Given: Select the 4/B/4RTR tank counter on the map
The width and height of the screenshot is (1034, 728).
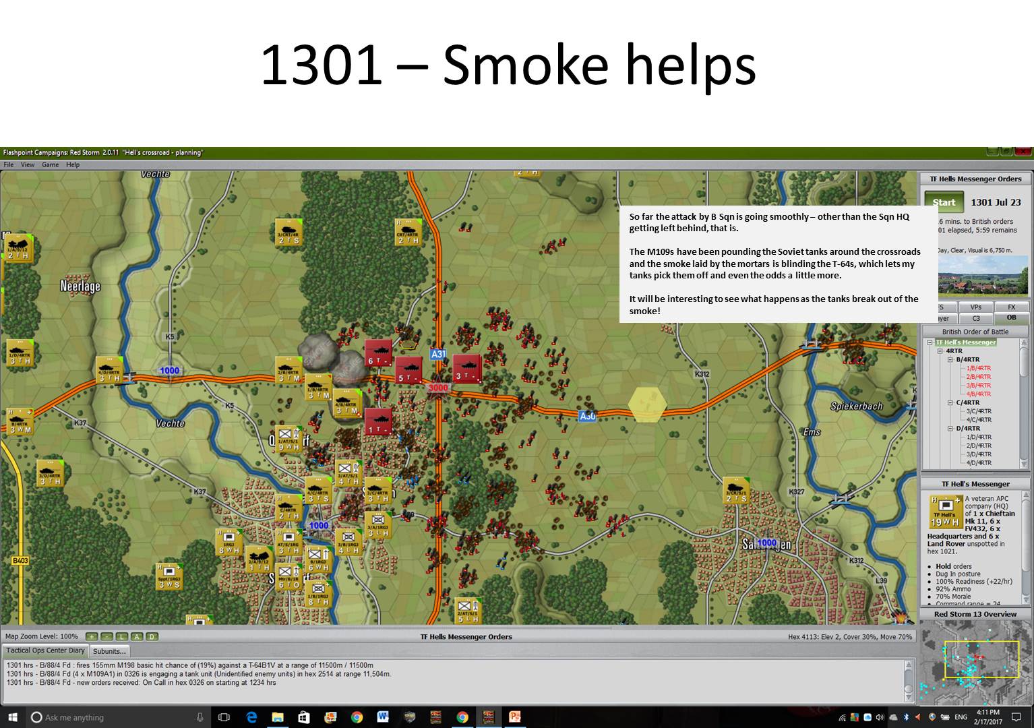Looking at the screenshot, I should coord(346,402).
